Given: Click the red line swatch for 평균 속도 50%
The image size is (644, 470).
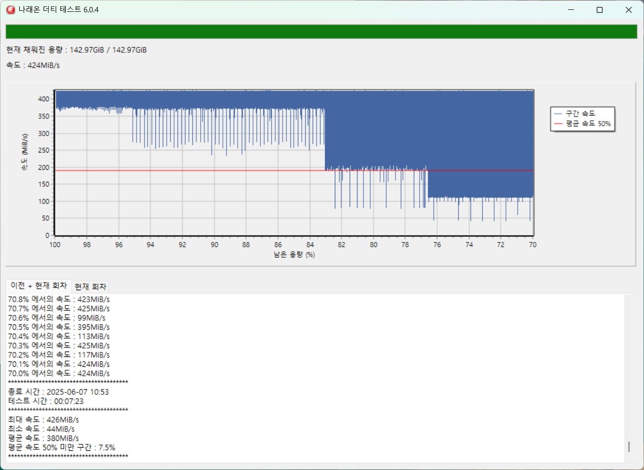Looking at the screenshot, I should point(558,124).
